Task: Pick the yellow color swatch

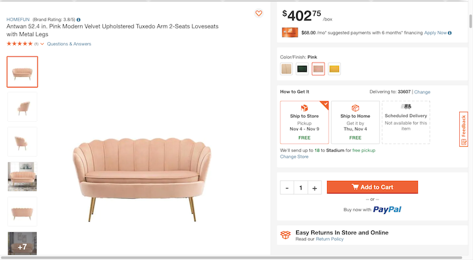Action: (334, 69)
